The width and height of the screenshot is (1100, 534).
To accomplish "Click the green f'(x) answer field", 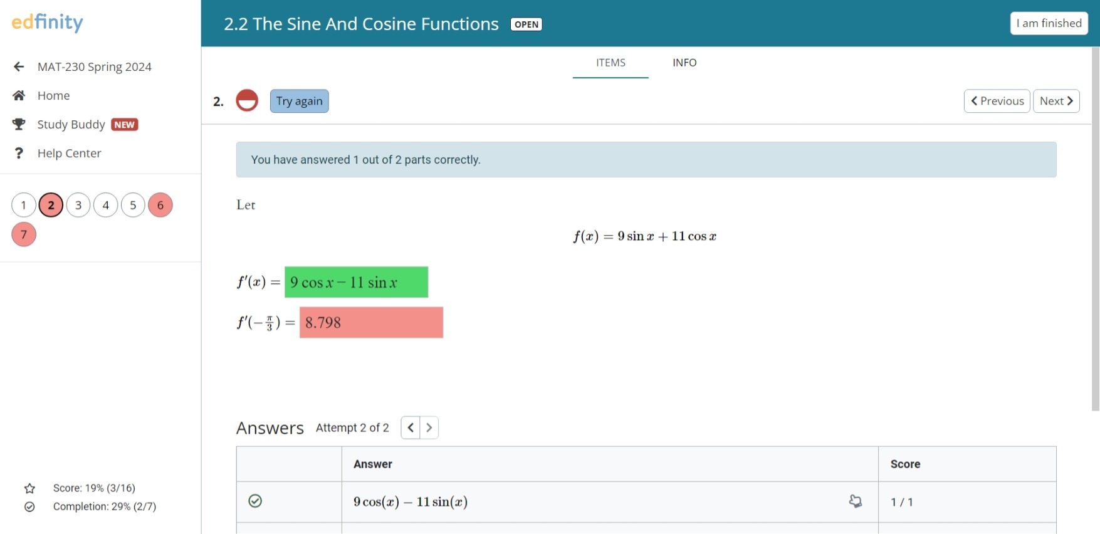I will point(356,282).
